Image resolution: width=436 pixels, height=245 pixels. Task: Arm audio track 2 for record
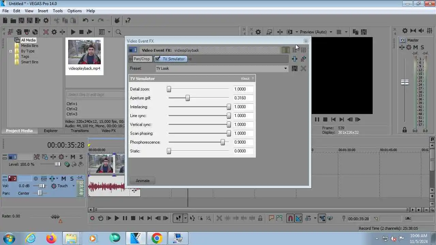36,179
